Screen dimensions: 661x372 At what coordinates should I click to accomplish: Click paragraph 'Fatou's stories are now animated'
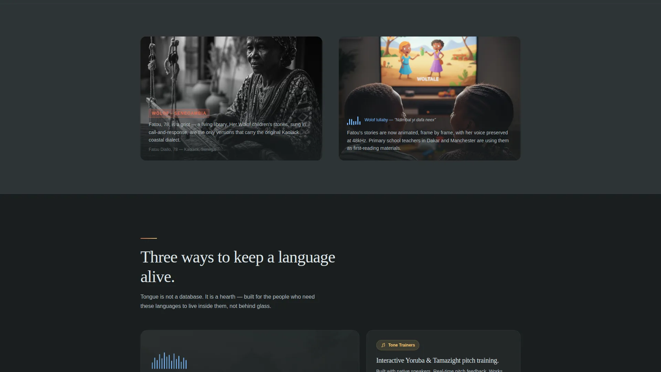428,141
